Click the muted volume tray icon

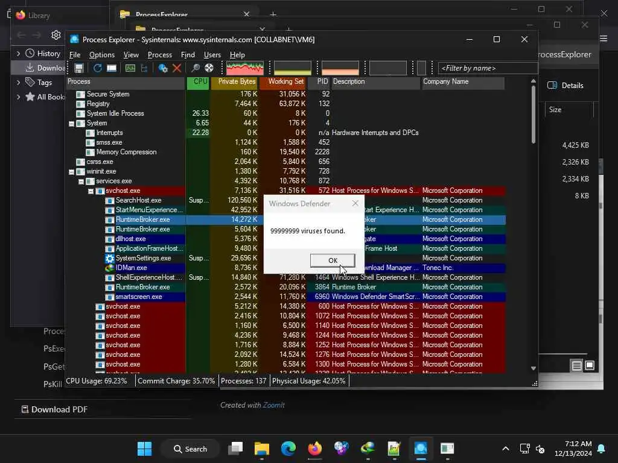[540, 449]
